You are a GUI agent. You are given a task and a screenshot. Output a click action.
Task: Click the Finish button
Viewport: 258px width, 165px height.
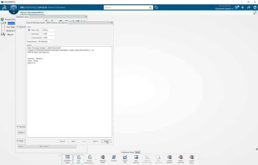pos(106,141)
